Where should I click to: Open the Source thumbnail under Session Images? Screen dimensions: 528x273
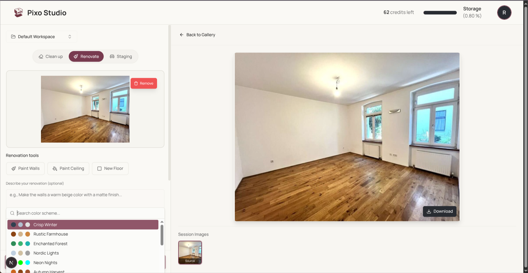click(190, 252)
